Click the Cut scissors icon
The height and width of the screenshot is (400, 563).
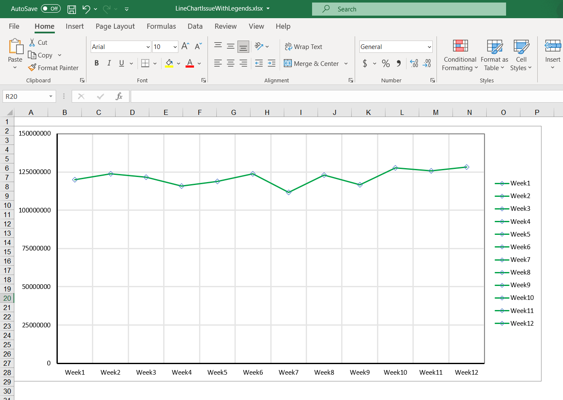point(32,43)
